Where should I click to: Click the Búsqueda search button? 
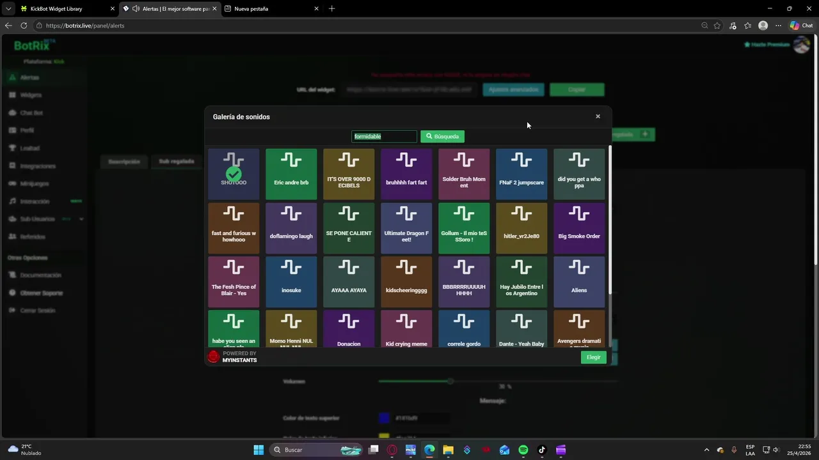(x=442, y=136)
